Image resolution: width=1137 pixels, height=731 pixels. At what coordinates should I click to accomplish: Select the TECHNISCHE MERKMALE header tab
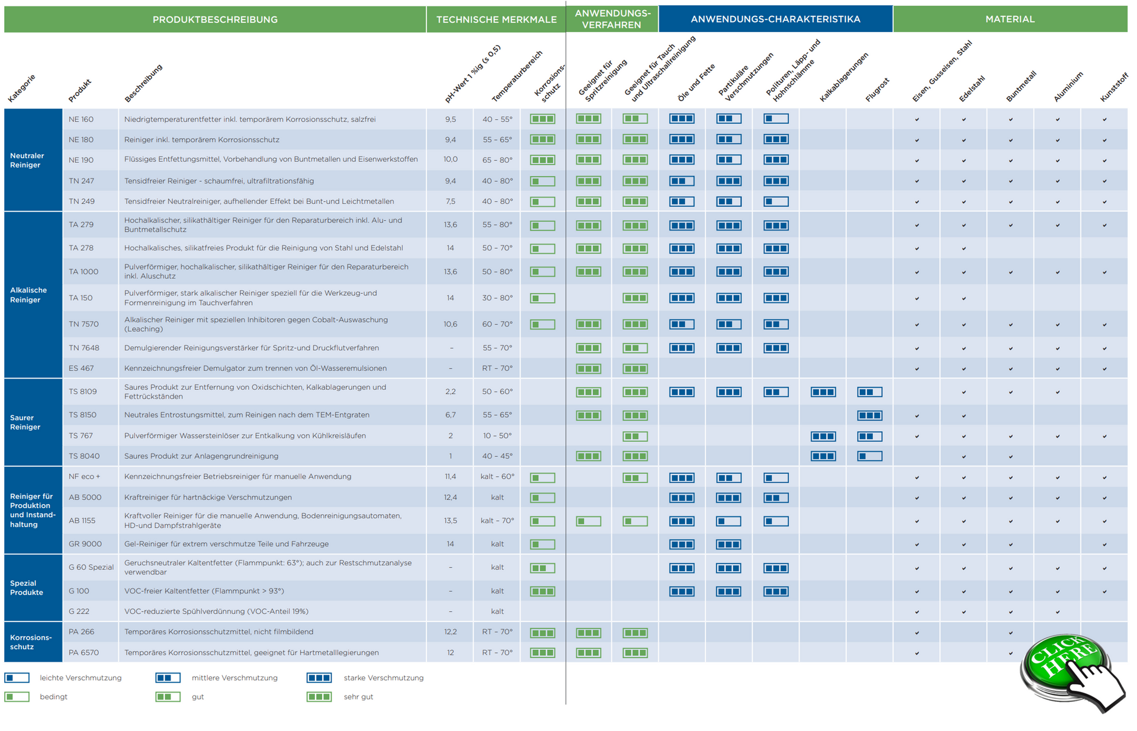496,20
